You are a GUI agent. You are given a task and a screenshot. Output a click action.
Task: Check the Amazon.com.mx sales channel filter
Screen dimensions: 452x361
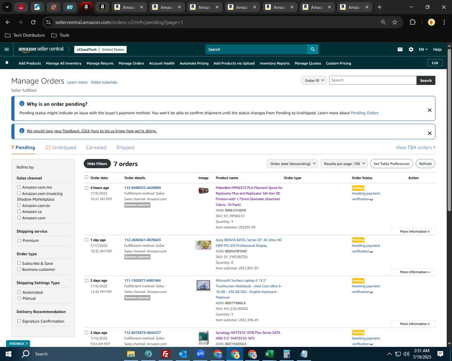click(19, 187)
